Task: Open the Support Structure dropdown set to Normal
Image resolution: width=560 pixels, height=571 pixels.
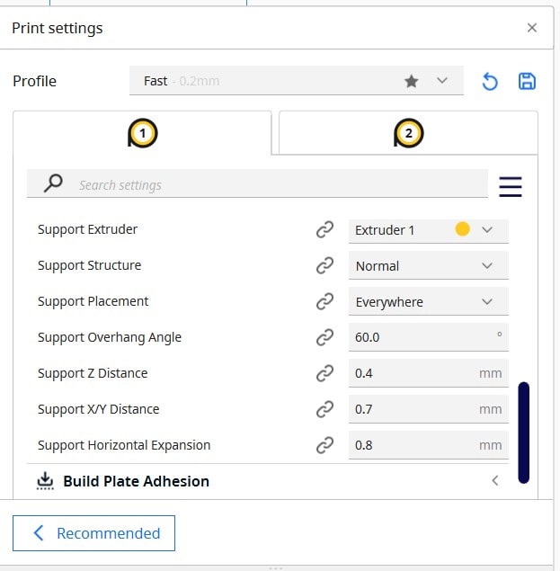Action: (x=428, y=266)
